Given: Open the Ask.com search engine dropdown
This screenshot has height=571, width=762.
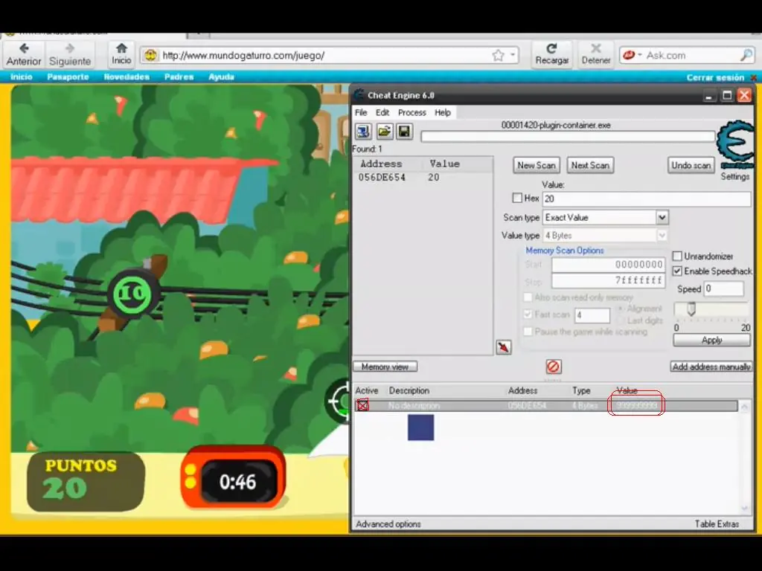Looking at the screenshot, I should tap(633, 55).
